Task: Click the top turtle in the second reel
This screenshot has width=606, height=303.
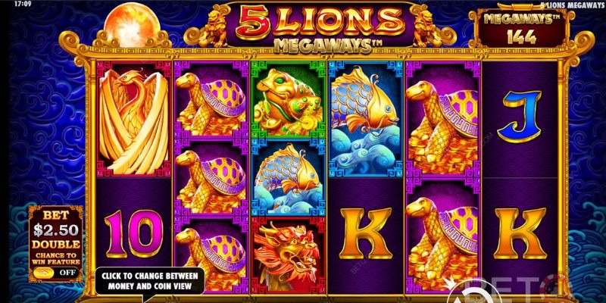Action: (x=211, y=100)
